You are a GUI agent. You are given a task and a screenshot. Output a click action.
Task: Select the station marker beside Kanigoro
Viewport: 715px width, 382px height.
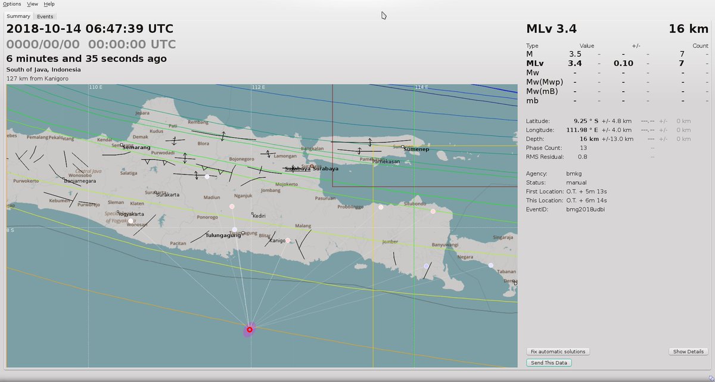(x=288, y=241)
